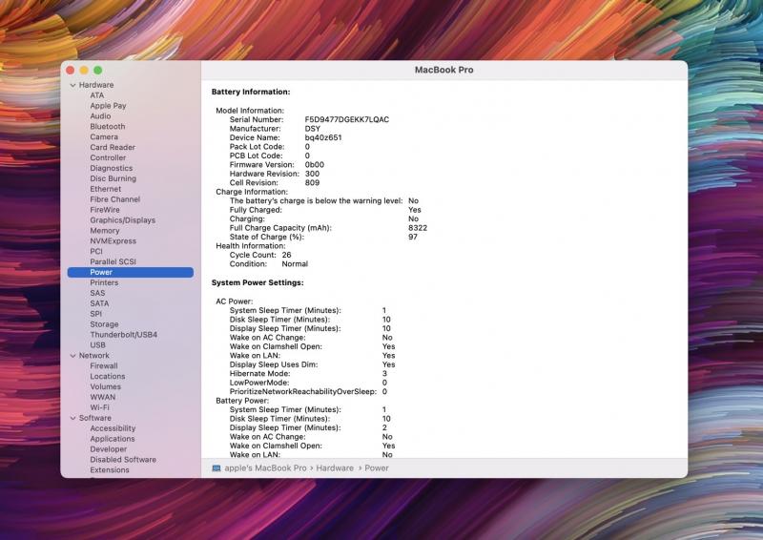
Task: Select Bluetooth in the sidebar
Action: point(108,127)
